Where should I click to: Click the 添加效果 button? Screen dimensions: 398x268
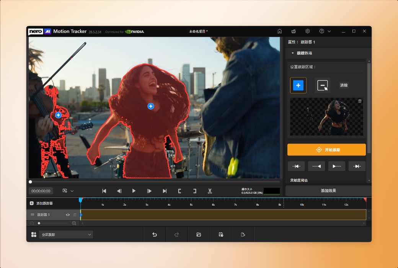[328, 191]
